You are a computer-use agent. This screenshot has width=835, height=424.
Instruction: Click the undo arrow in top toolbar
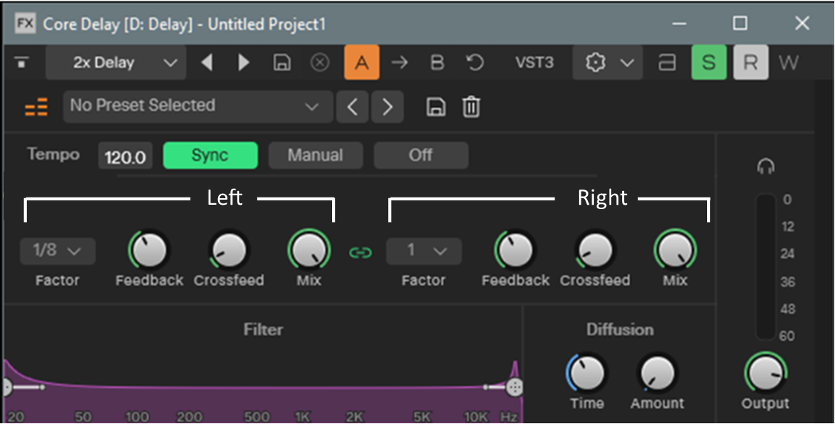475,63
